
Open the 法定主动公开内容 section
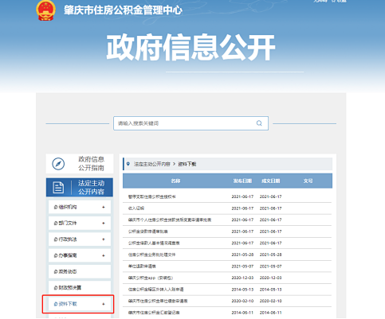pyautogui.click(x=80, y=188)
